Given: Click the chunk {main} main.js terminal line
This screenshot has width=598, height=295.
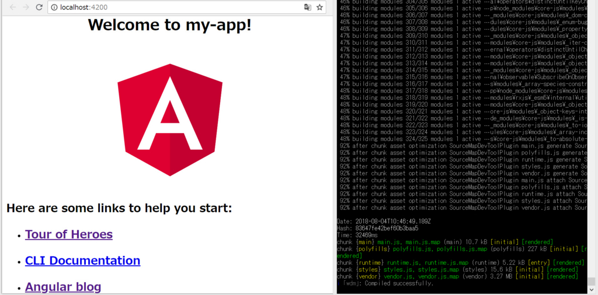Looking at the screenshot, I should pyautogui.click(x=445, y=242).
